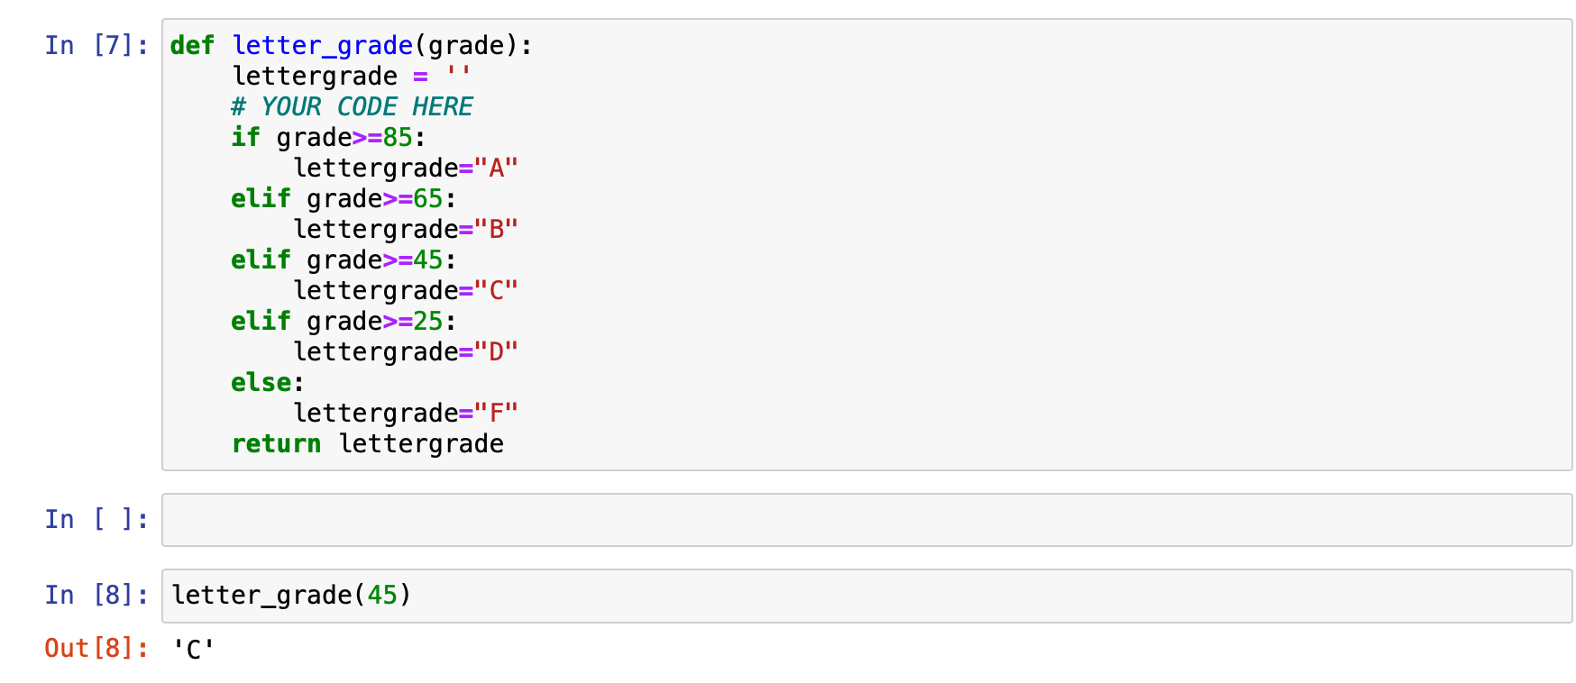
Task: Click the elif grade>=45 line
Action: pyautogui.click(x=344, y=260)
